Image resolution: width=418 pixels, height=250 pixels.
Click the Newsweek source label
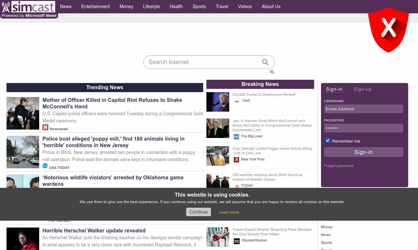click(x=59, y=129)
